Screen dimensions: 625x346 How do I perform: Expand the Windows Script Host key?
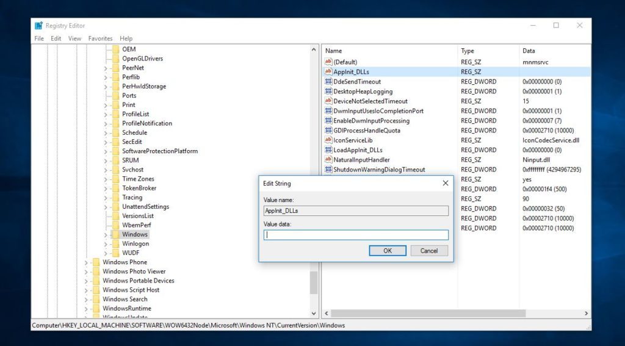(86, 290)
